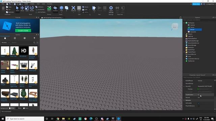Toggle the Join Surfaces option

[40, 12]
